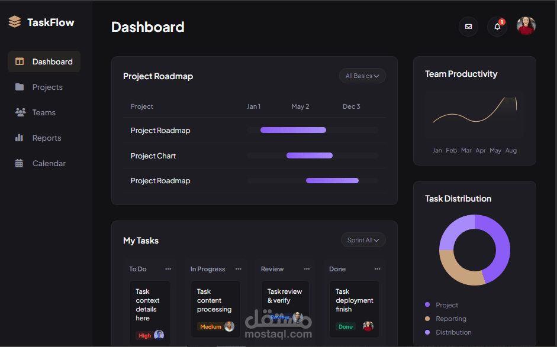Click the 'In Progress' column title
This screenshot has width=557, height=347.
(208, 269)
